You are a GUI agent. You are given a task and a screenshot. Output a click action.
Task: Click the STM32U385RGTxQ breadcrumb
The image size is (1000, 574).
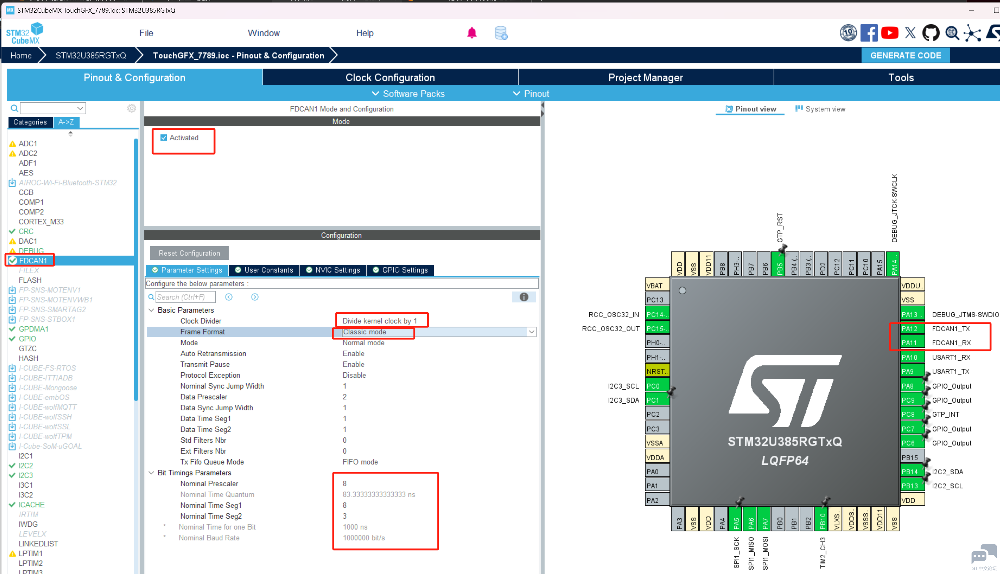tap(91, 55)
